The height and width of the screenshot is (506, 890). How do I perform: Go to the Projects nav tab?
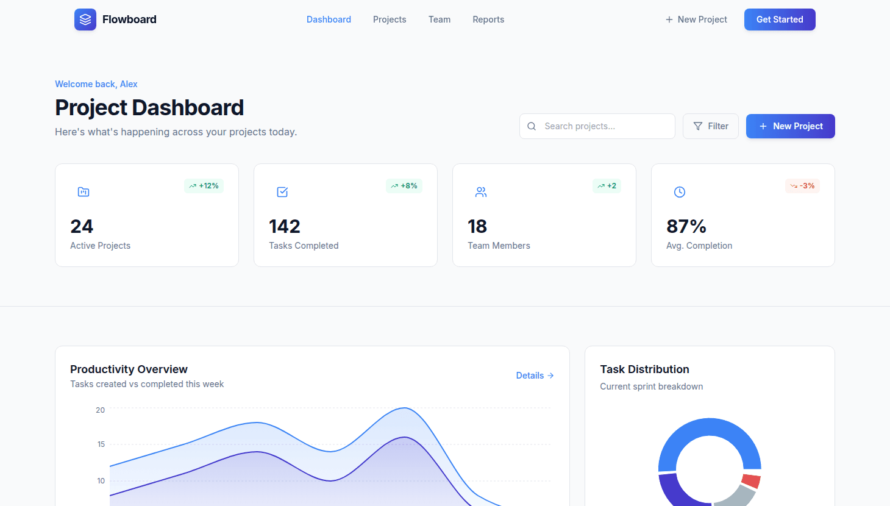(x=390, y=20)
